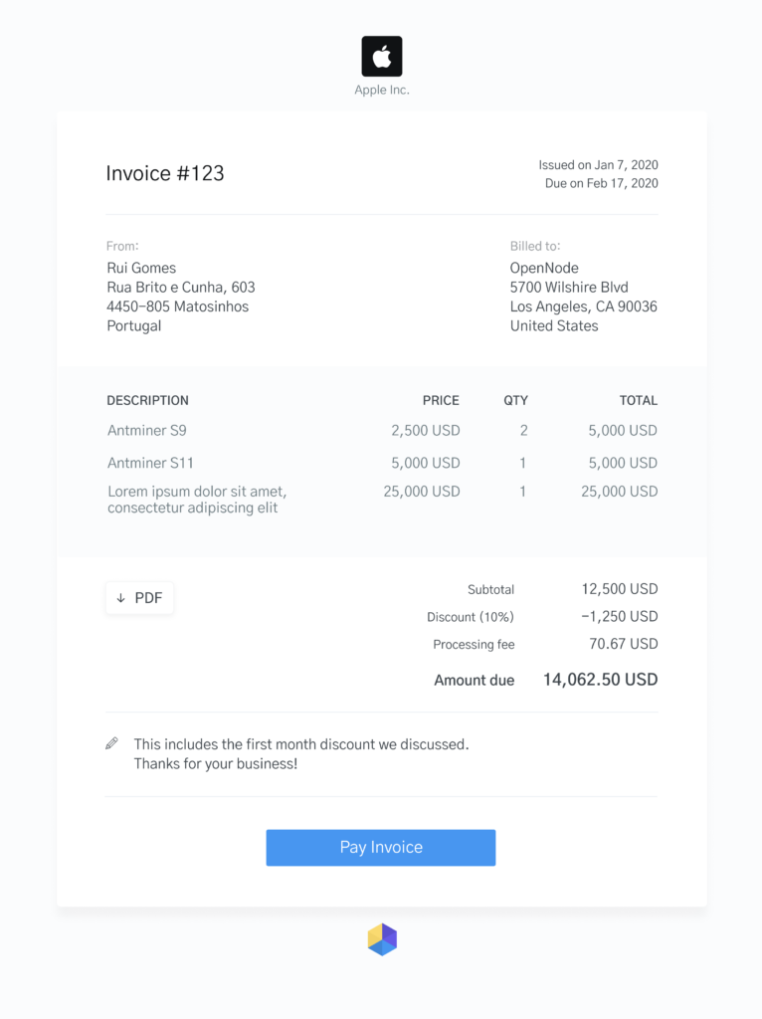Click the Antminer S9 line item
Image resolution: width=762 pixels, height=1019 pixels.
click(x=147, y=430)
